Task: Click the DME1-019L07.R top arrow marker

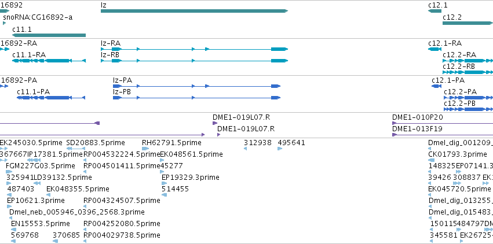Action: point(215,123)
